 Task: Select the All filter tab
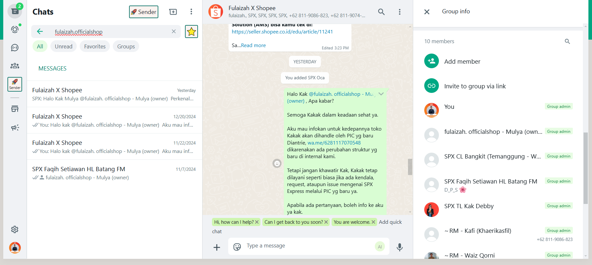click(x=40, y=46)
